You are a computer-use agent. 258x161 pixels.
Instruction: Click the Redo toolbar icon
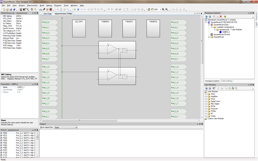[112, 10]
